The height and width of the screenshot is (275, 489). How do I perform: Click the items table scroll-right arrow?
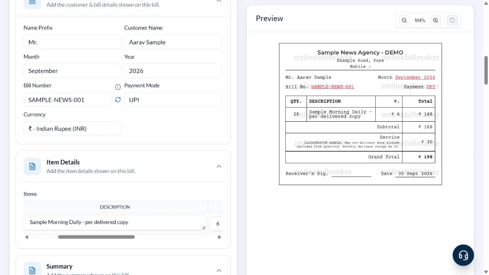click(220, 237)
